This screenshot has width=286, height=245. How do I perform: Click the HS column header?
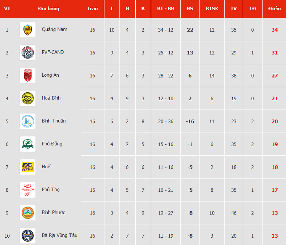190,9
